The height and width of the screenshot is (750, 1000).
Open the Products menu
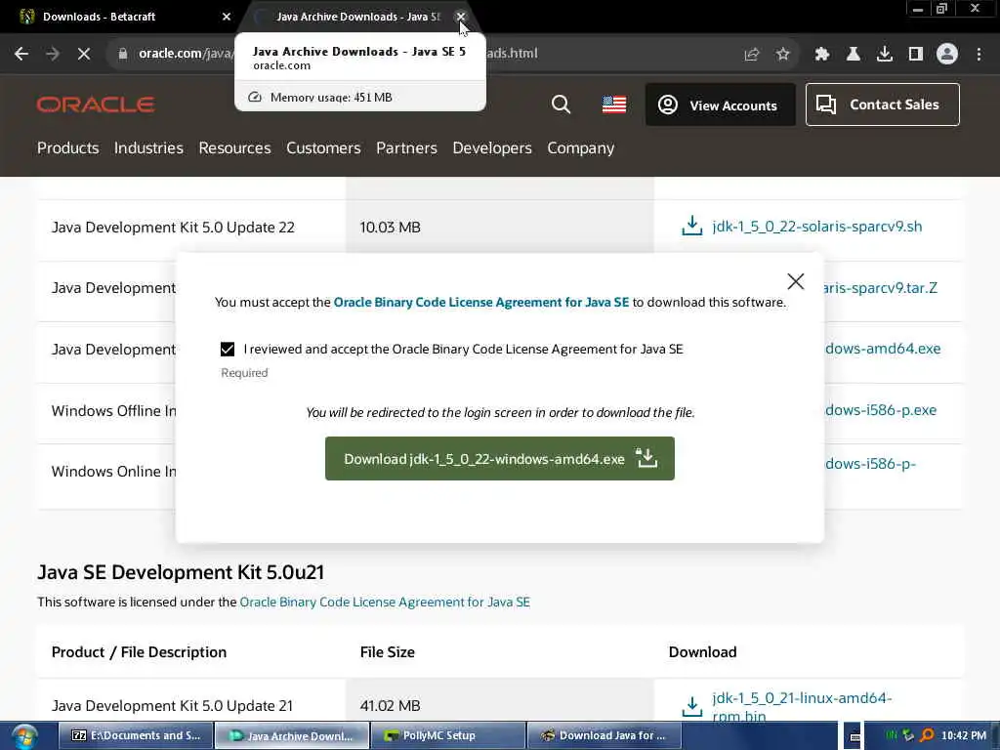tap(67, 148)
